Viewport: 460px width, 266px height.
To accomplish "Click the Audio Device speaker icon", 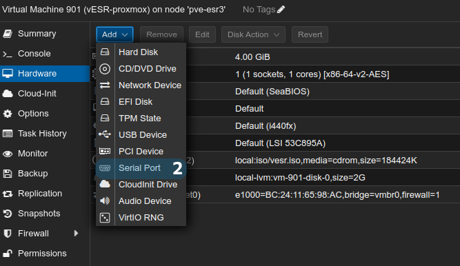I will point(105,201).
